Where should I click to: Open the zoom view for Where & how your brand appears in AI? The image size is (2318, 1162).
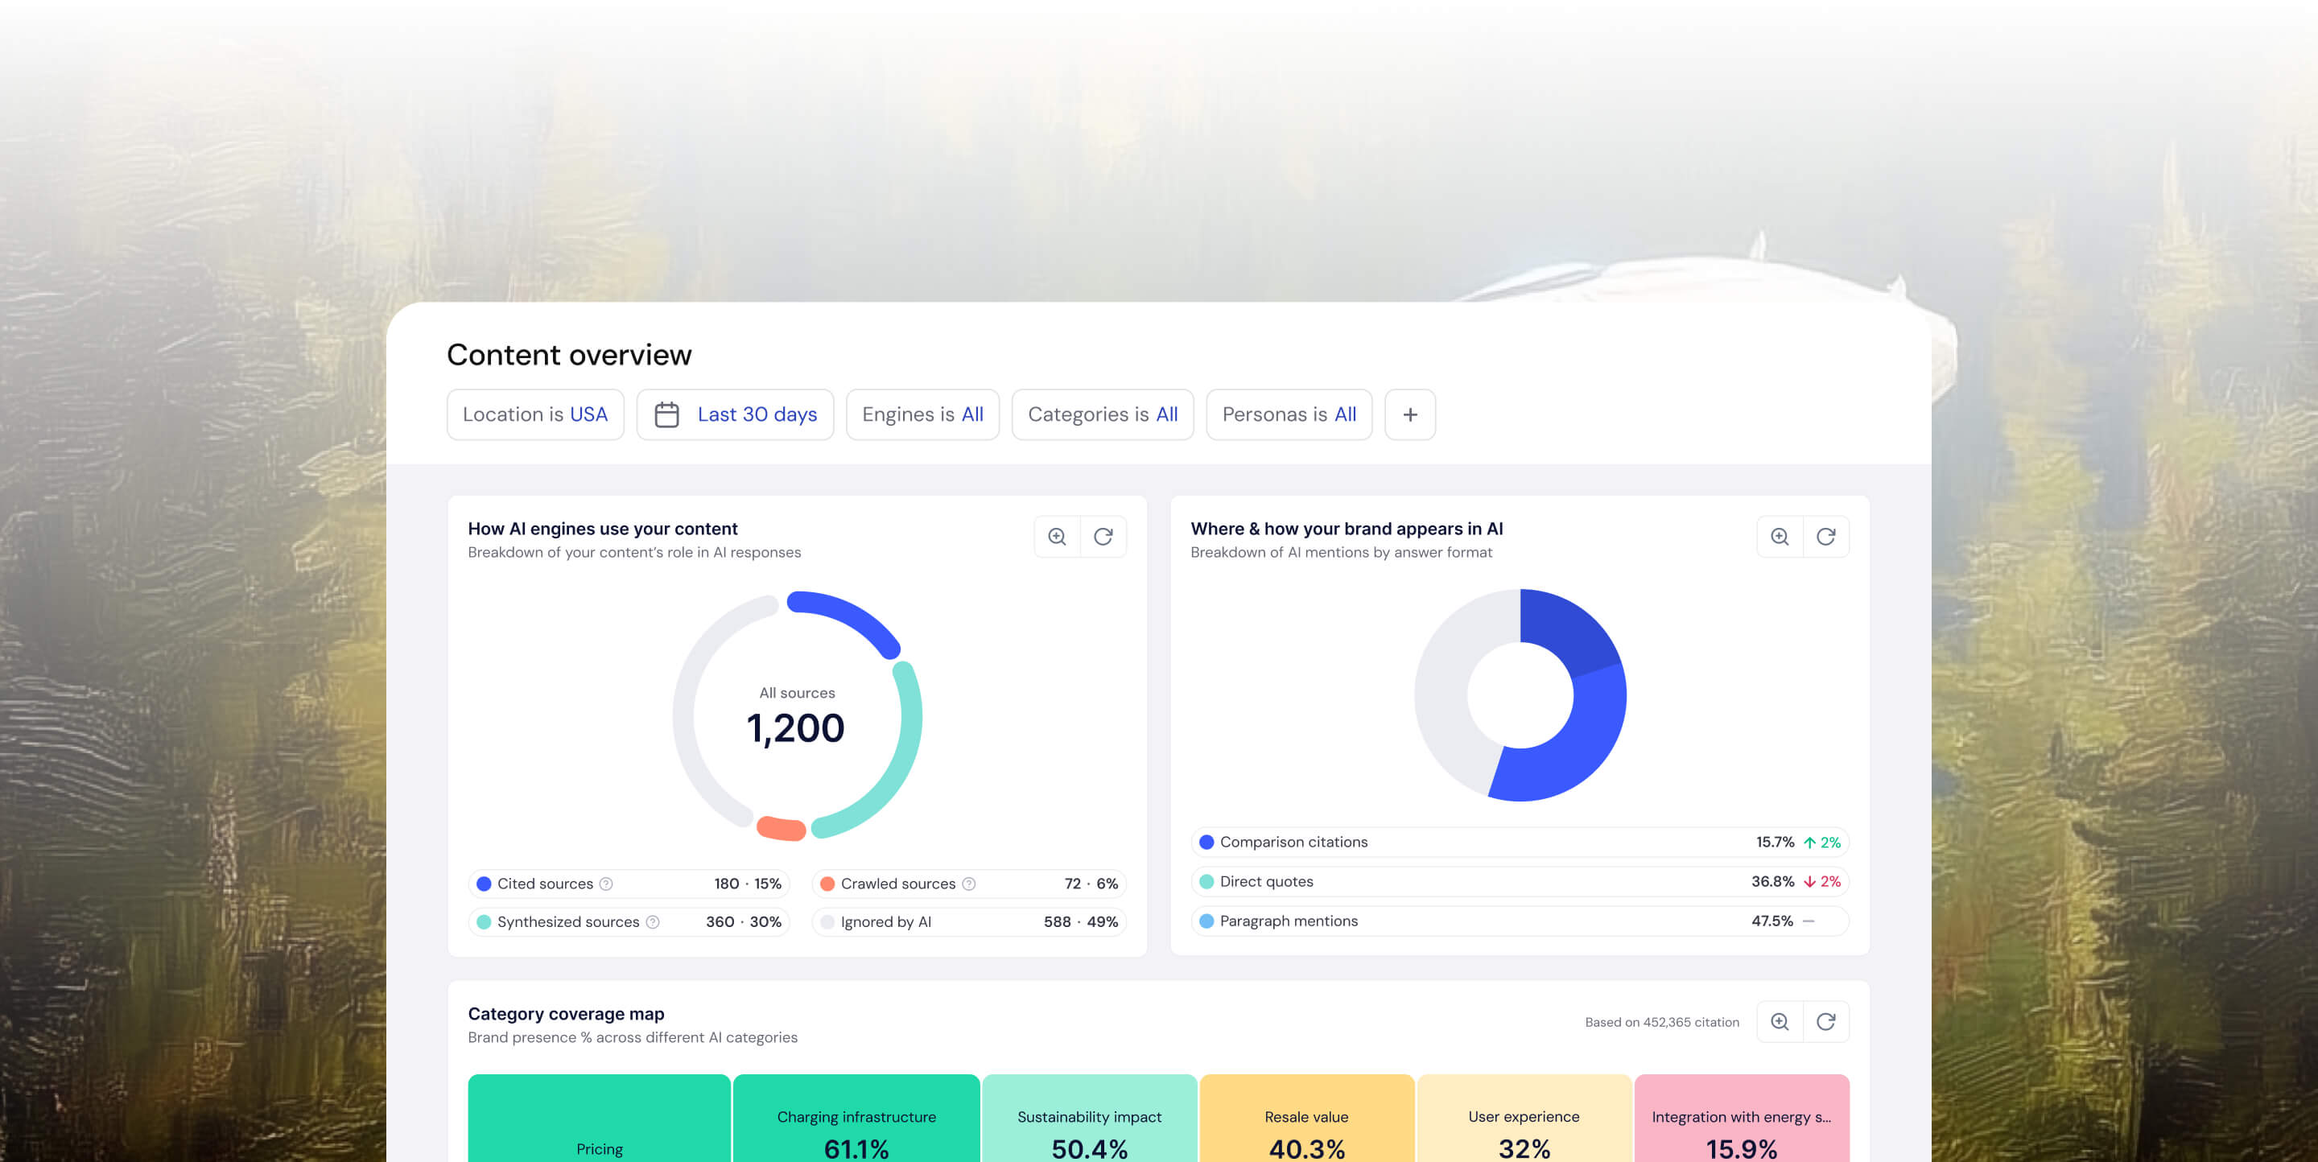[1780, 536]
